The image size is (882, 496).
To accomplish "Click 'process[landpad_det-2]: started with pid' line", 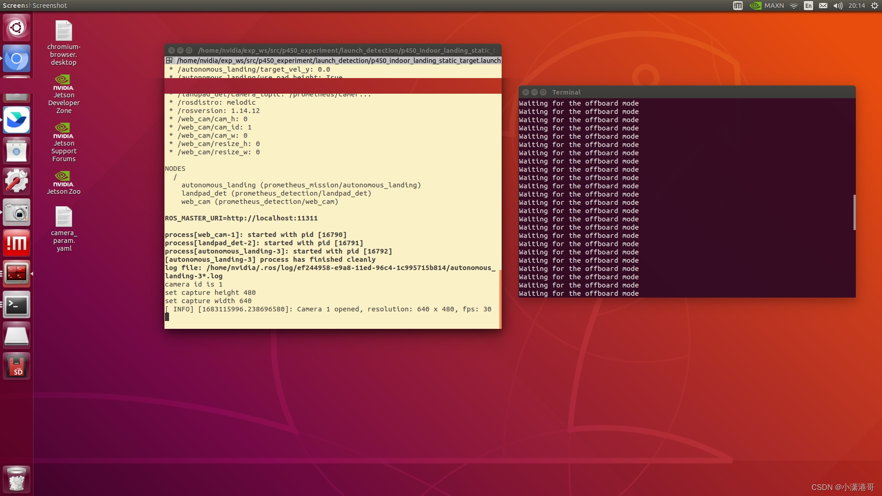I will (264, 243).
